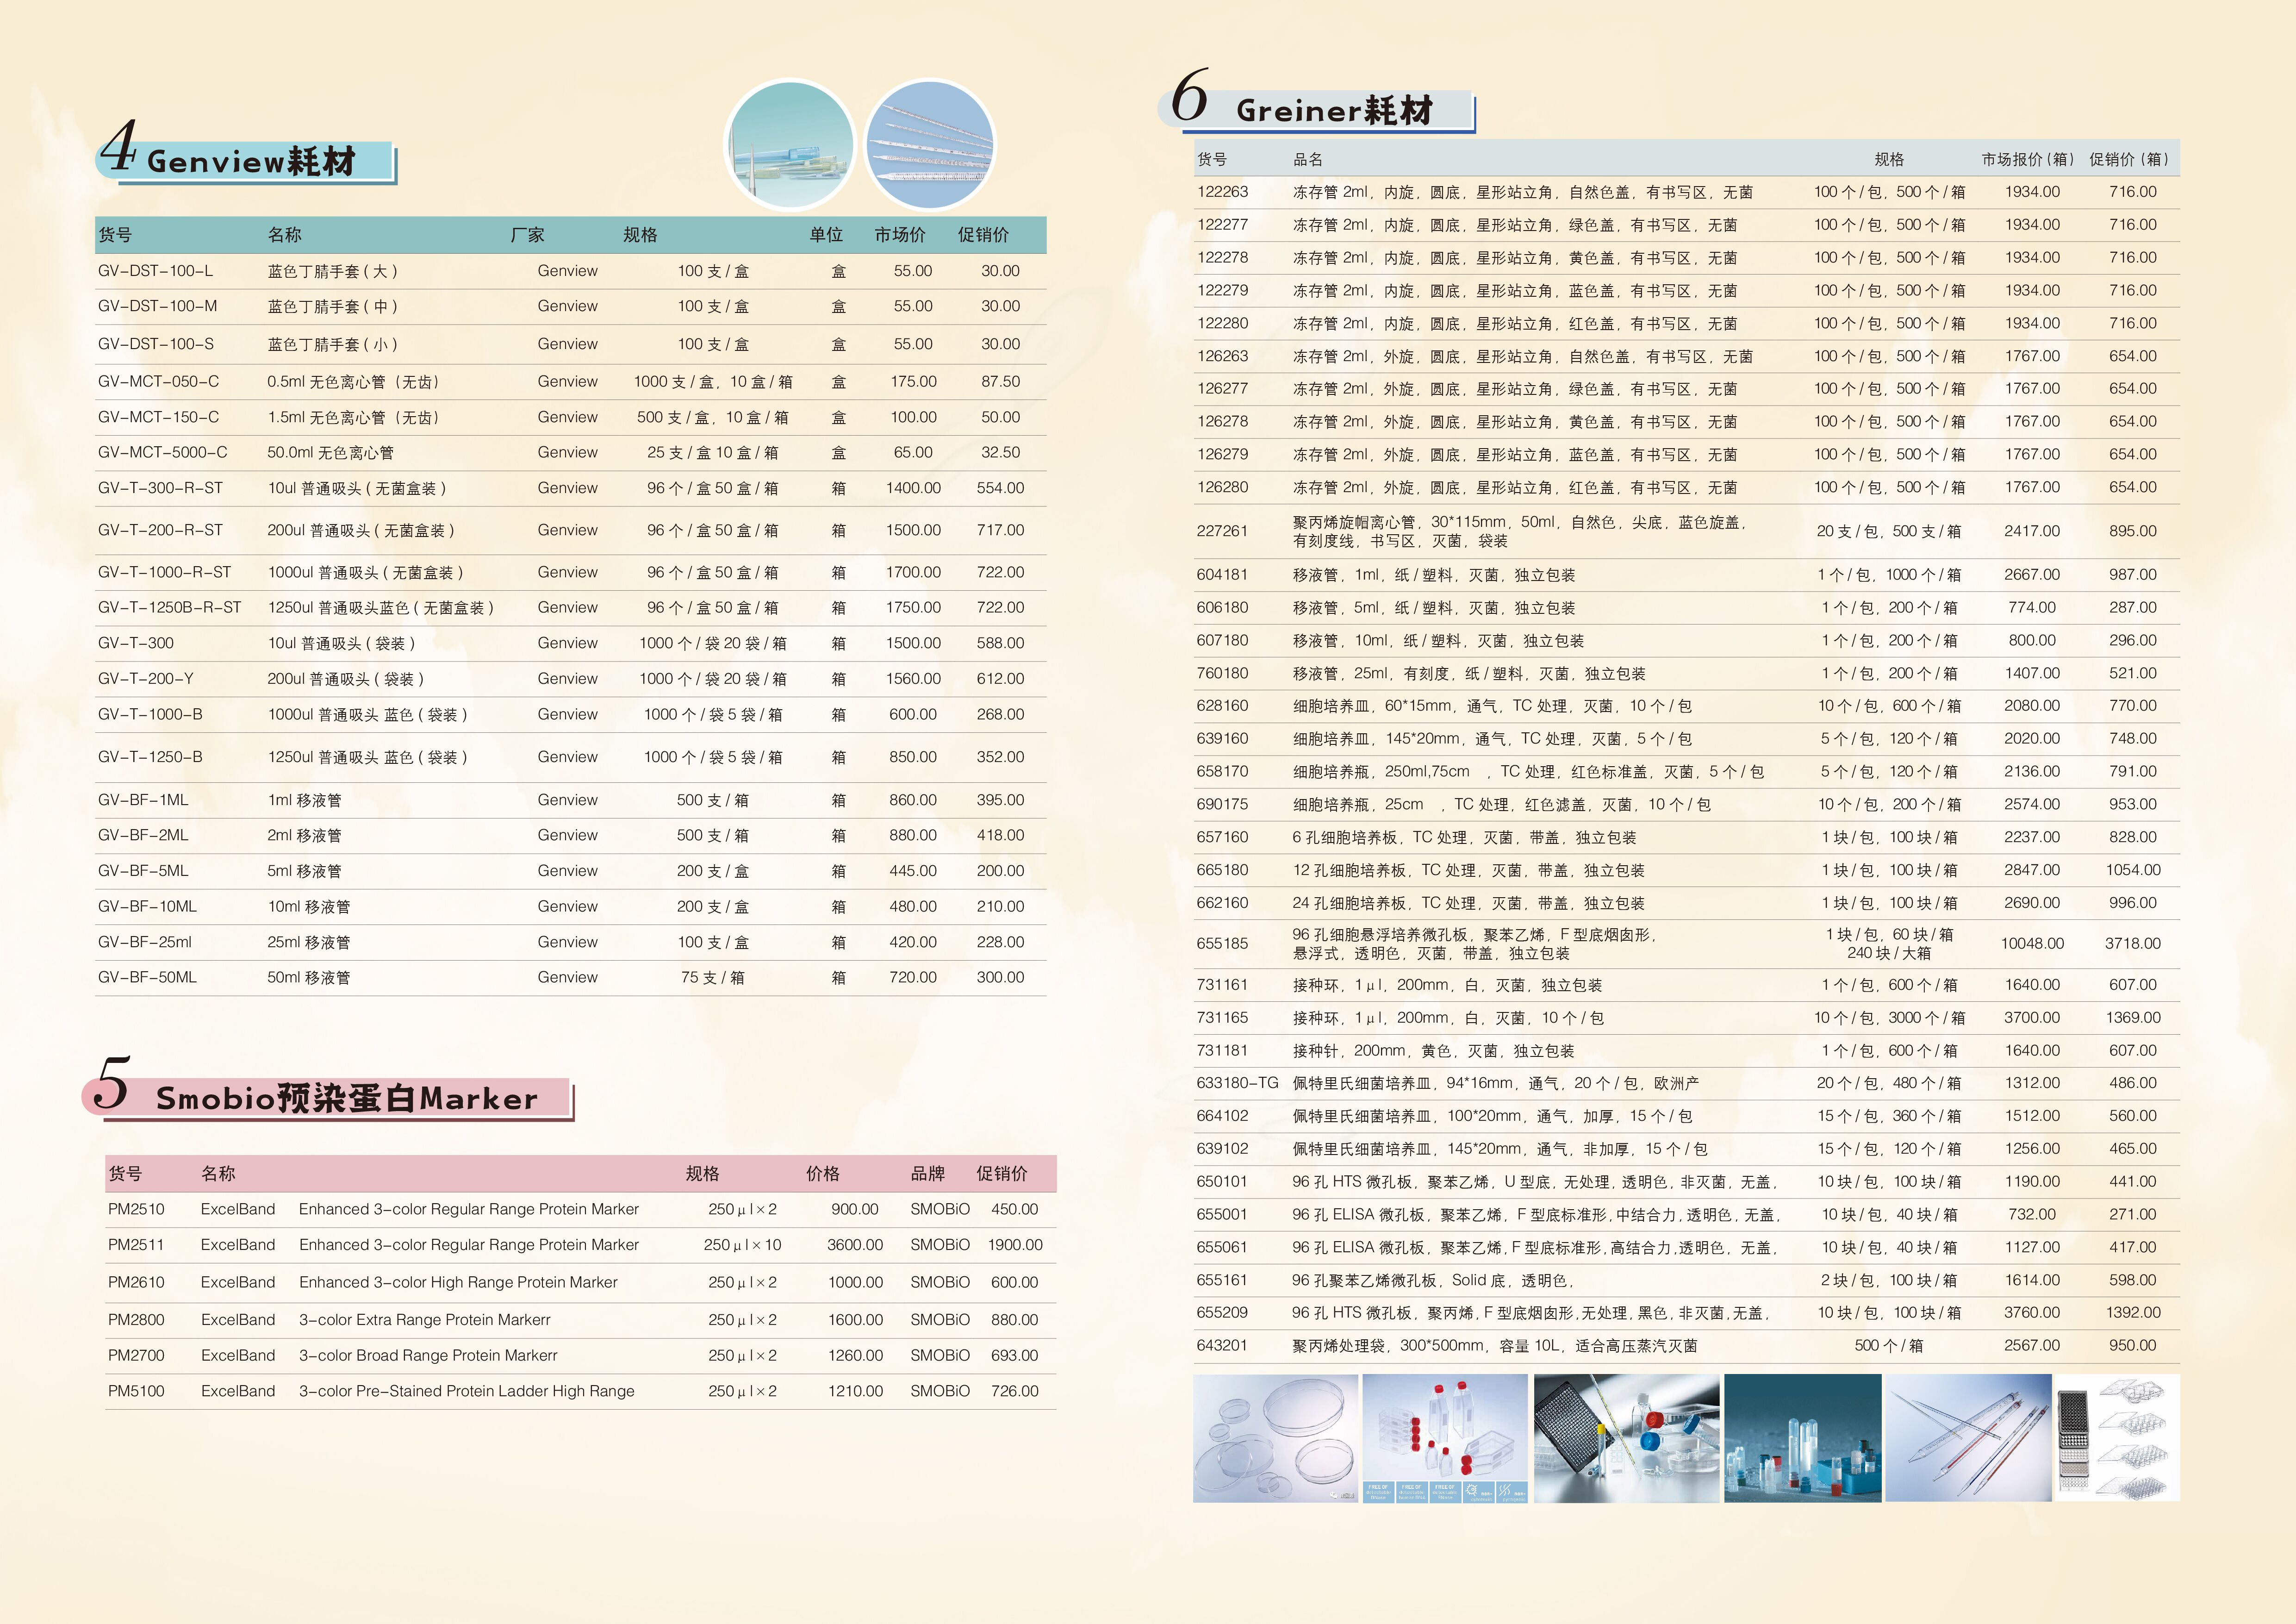Click the Smobio预染蛋白Marker section heading

click(346, 1098)
